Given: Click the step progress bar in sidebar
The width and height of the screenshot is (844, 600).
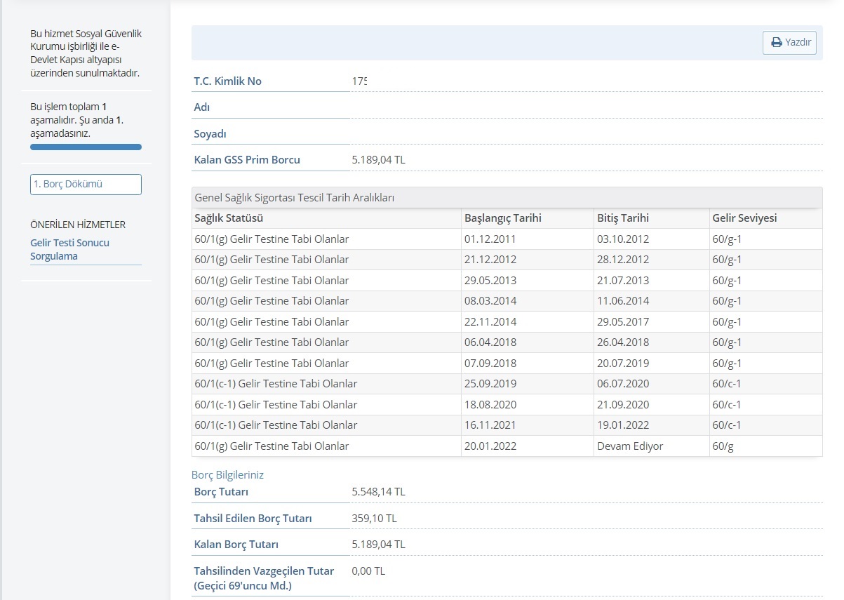Looking at the screenshot, I should [x=86, y=147].
